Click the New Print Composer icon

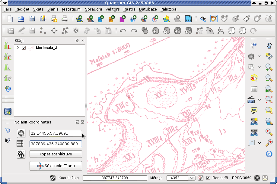54,19
